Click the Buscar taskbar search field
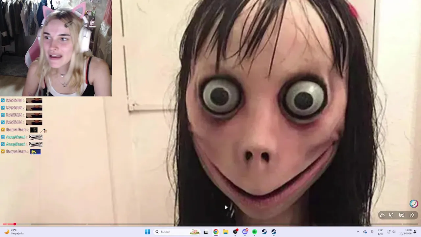Image resolution: width=421 pixels, height=237 pixels. (178, 232)
